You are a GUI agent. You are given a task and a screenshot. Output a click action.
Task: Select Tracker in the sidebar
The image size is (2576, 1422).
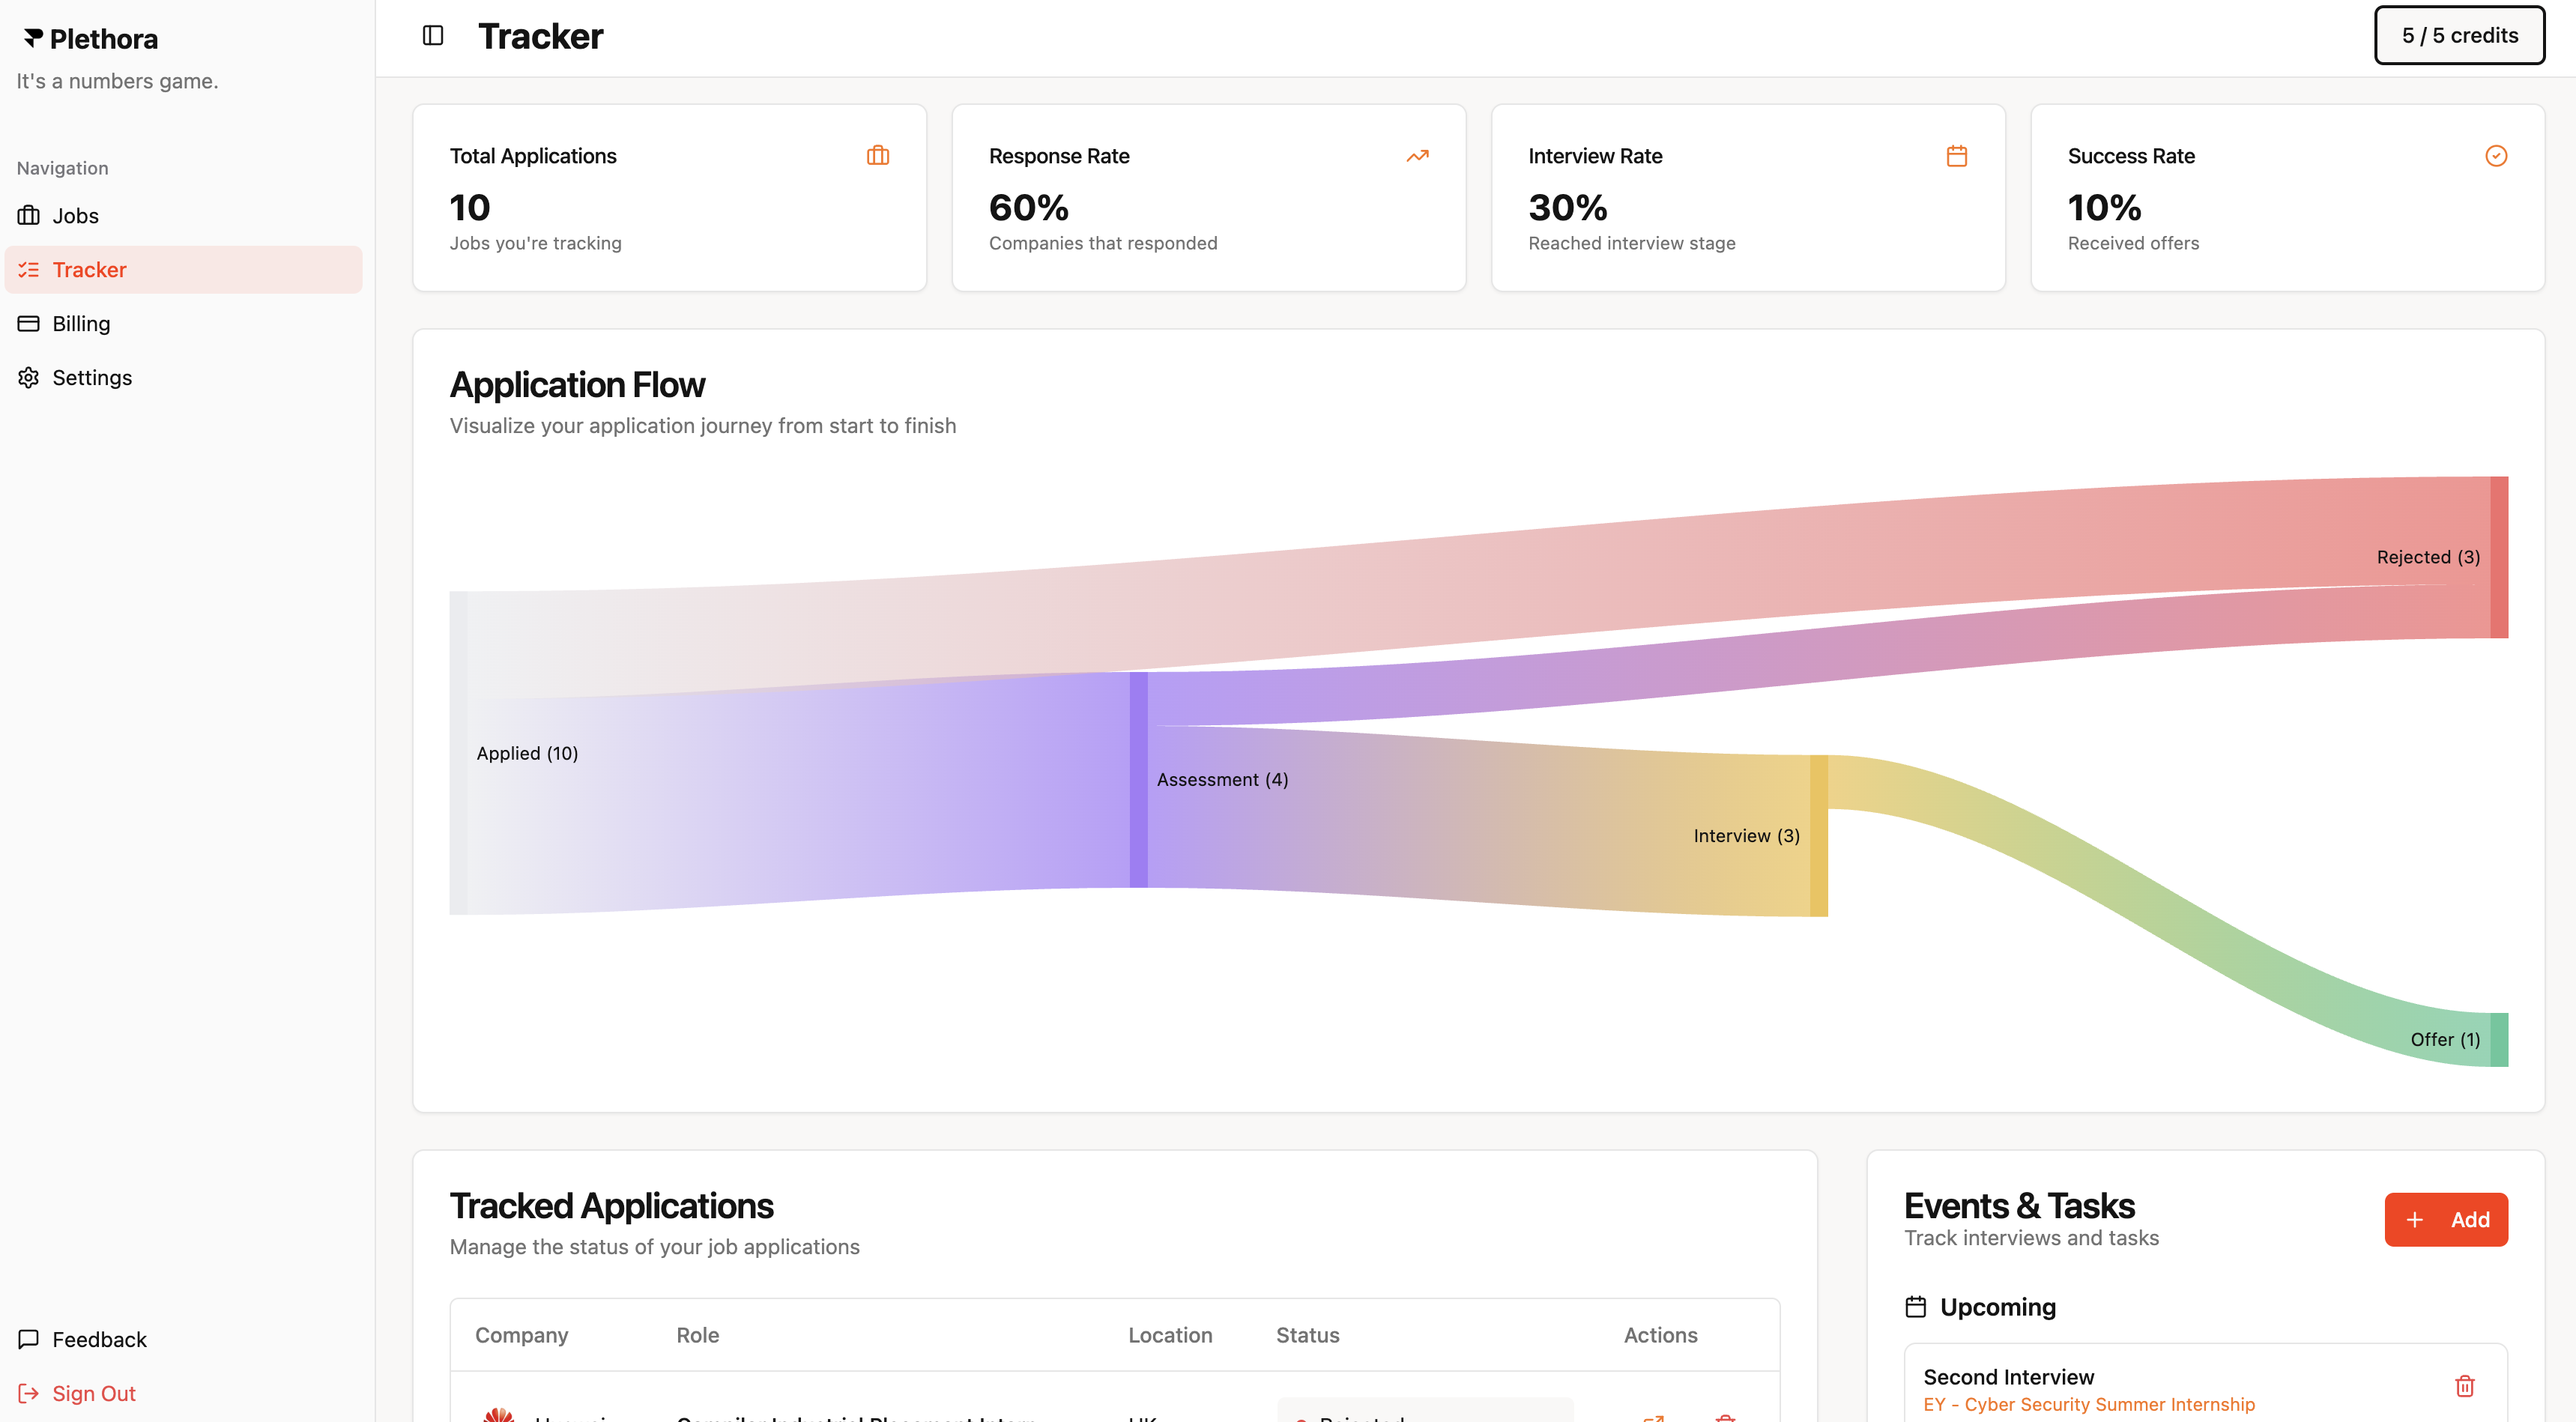pos(89,270)
